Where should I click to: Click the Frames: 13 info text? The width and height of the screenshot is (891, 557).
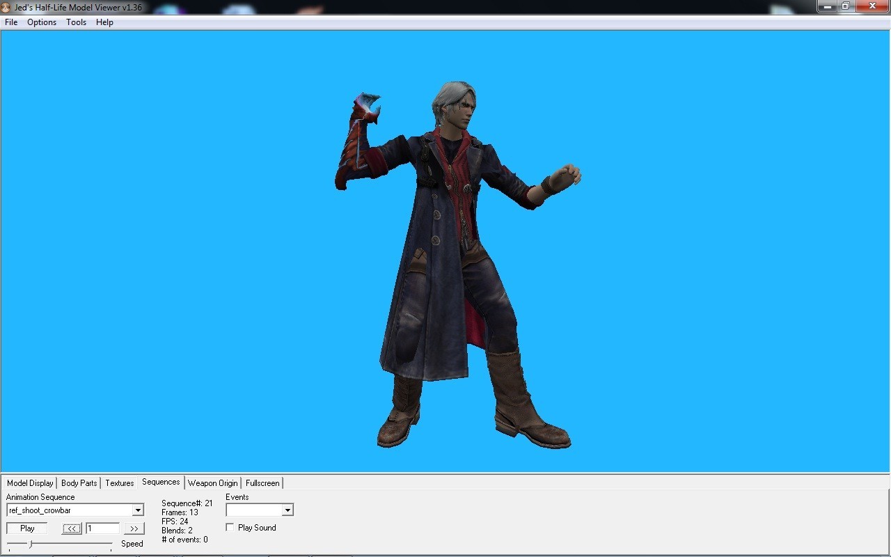180,512
